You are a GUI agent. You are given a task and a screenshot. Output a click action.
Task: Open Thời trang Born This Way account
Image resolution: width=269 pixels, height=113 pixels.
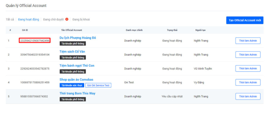pyautogui.click(x=77, y=94)
